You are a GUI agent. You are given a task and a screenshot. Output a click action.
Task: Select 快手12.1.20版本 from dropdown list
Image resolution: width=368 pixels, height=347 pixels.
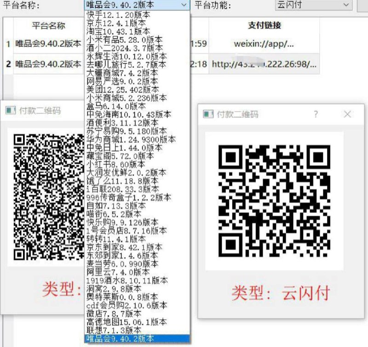click(x=137, y=15)
